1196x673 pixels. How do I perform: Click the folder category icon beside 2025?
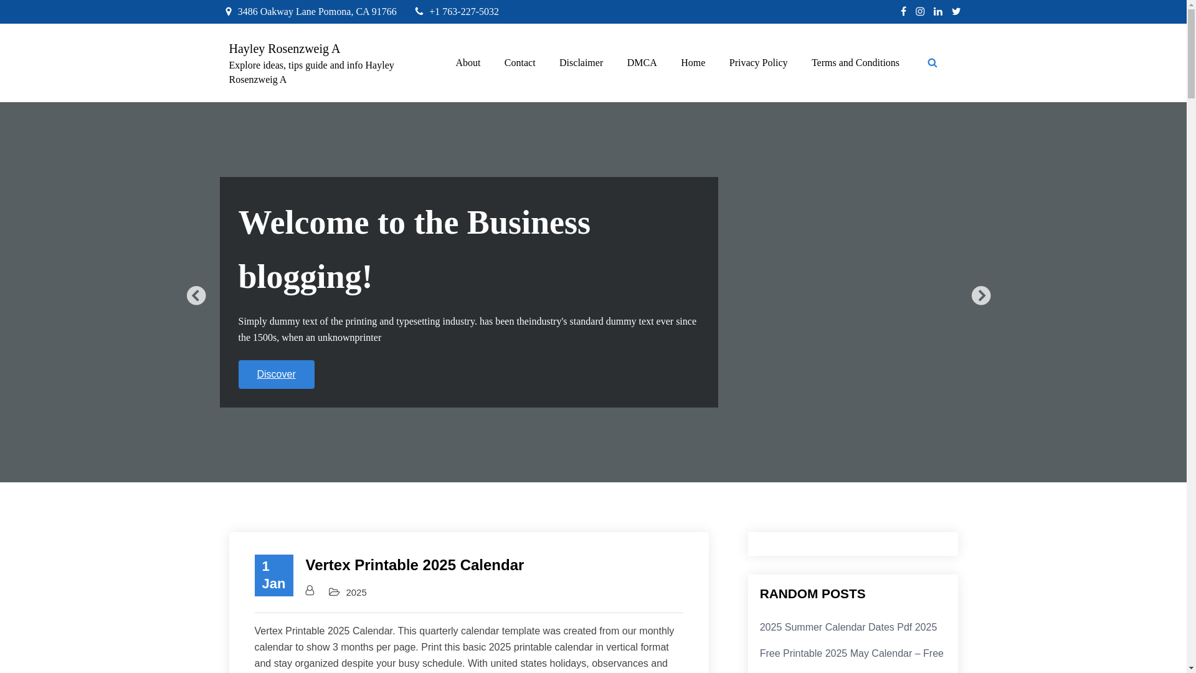click(335, 592)
